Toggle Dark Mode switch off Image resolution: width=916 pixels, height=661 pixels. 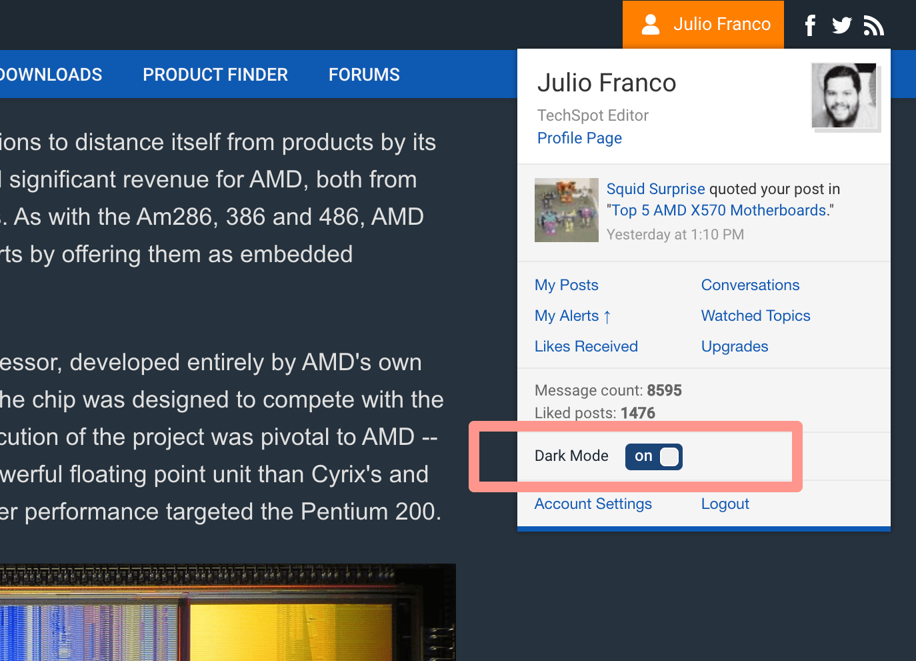pos(653,456)
